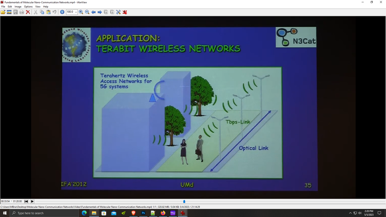
Task: Open the Options menu
Action: [28, 7]
